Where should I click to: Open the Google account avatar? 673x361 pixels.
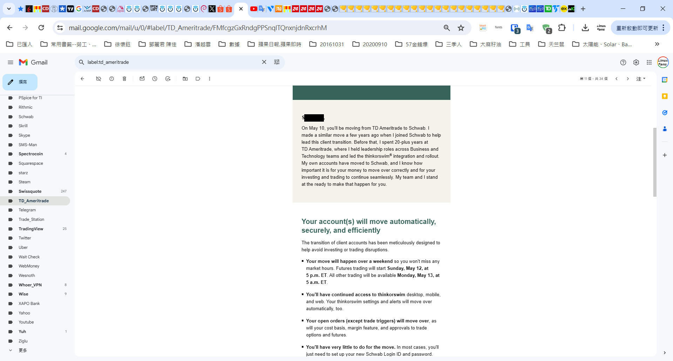[663, 62]
